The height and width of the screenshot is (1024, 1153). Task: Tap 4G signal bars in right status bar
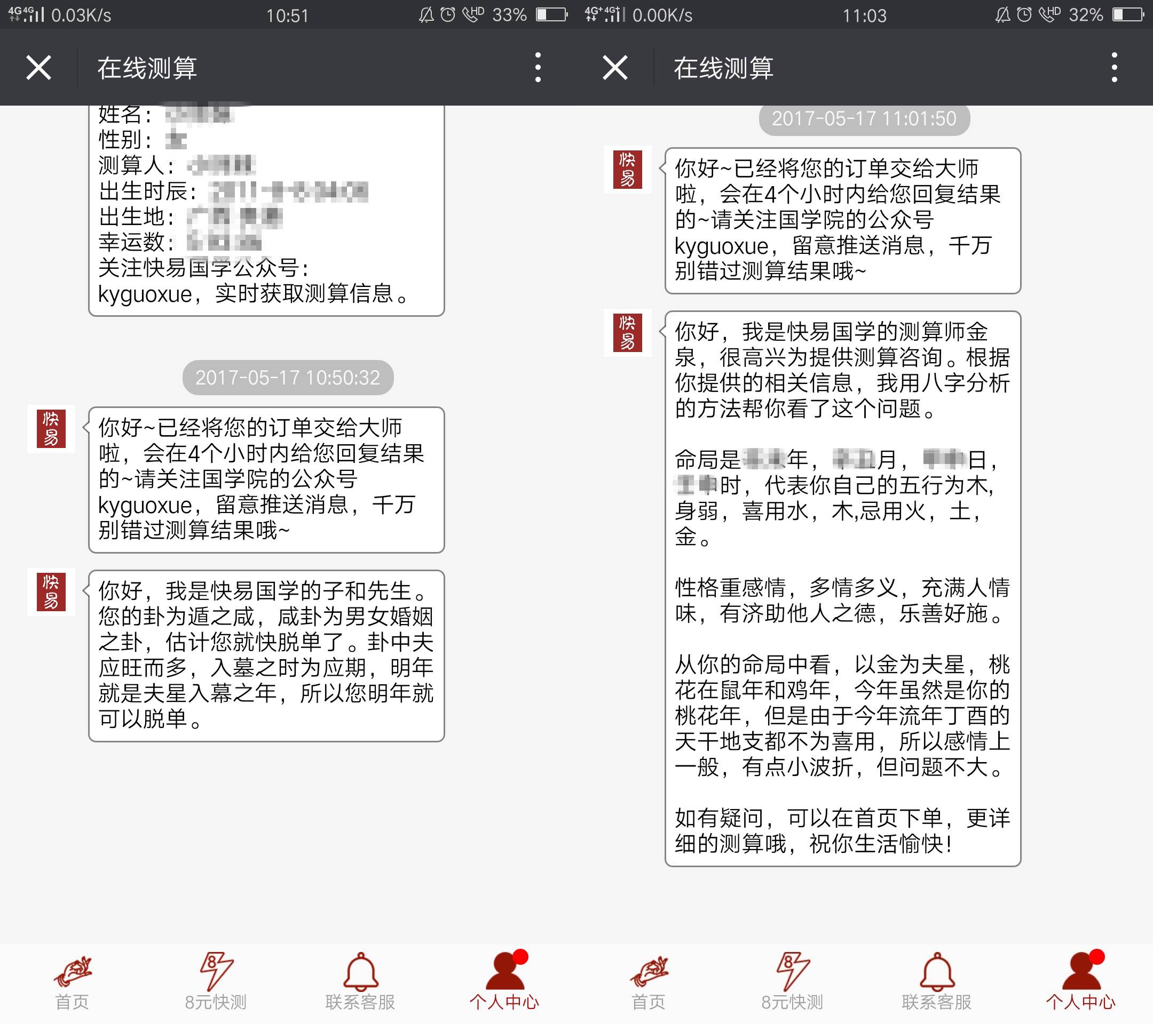pyautogui.click(x=605, y=14)
